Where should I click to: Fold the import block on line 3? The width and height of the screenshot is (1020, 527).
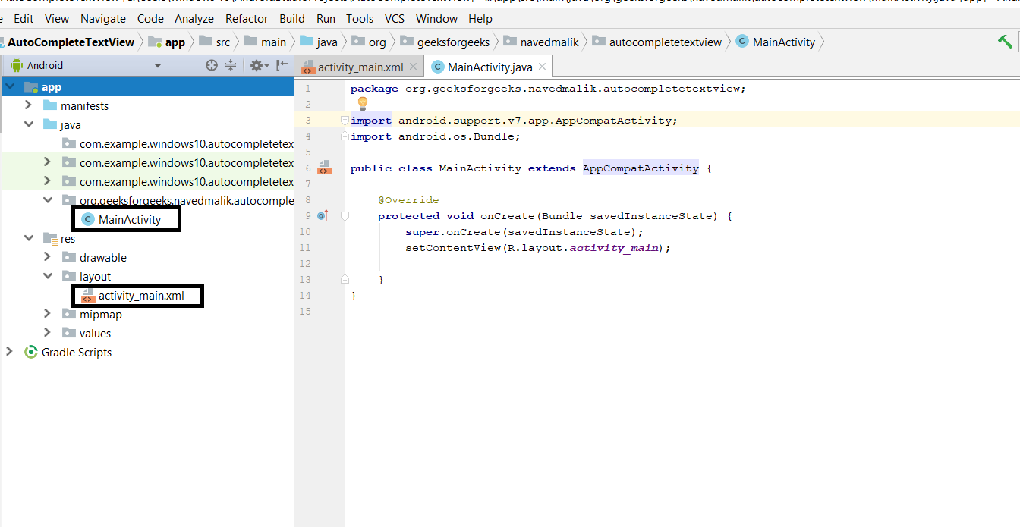click(x=345, y=121)
